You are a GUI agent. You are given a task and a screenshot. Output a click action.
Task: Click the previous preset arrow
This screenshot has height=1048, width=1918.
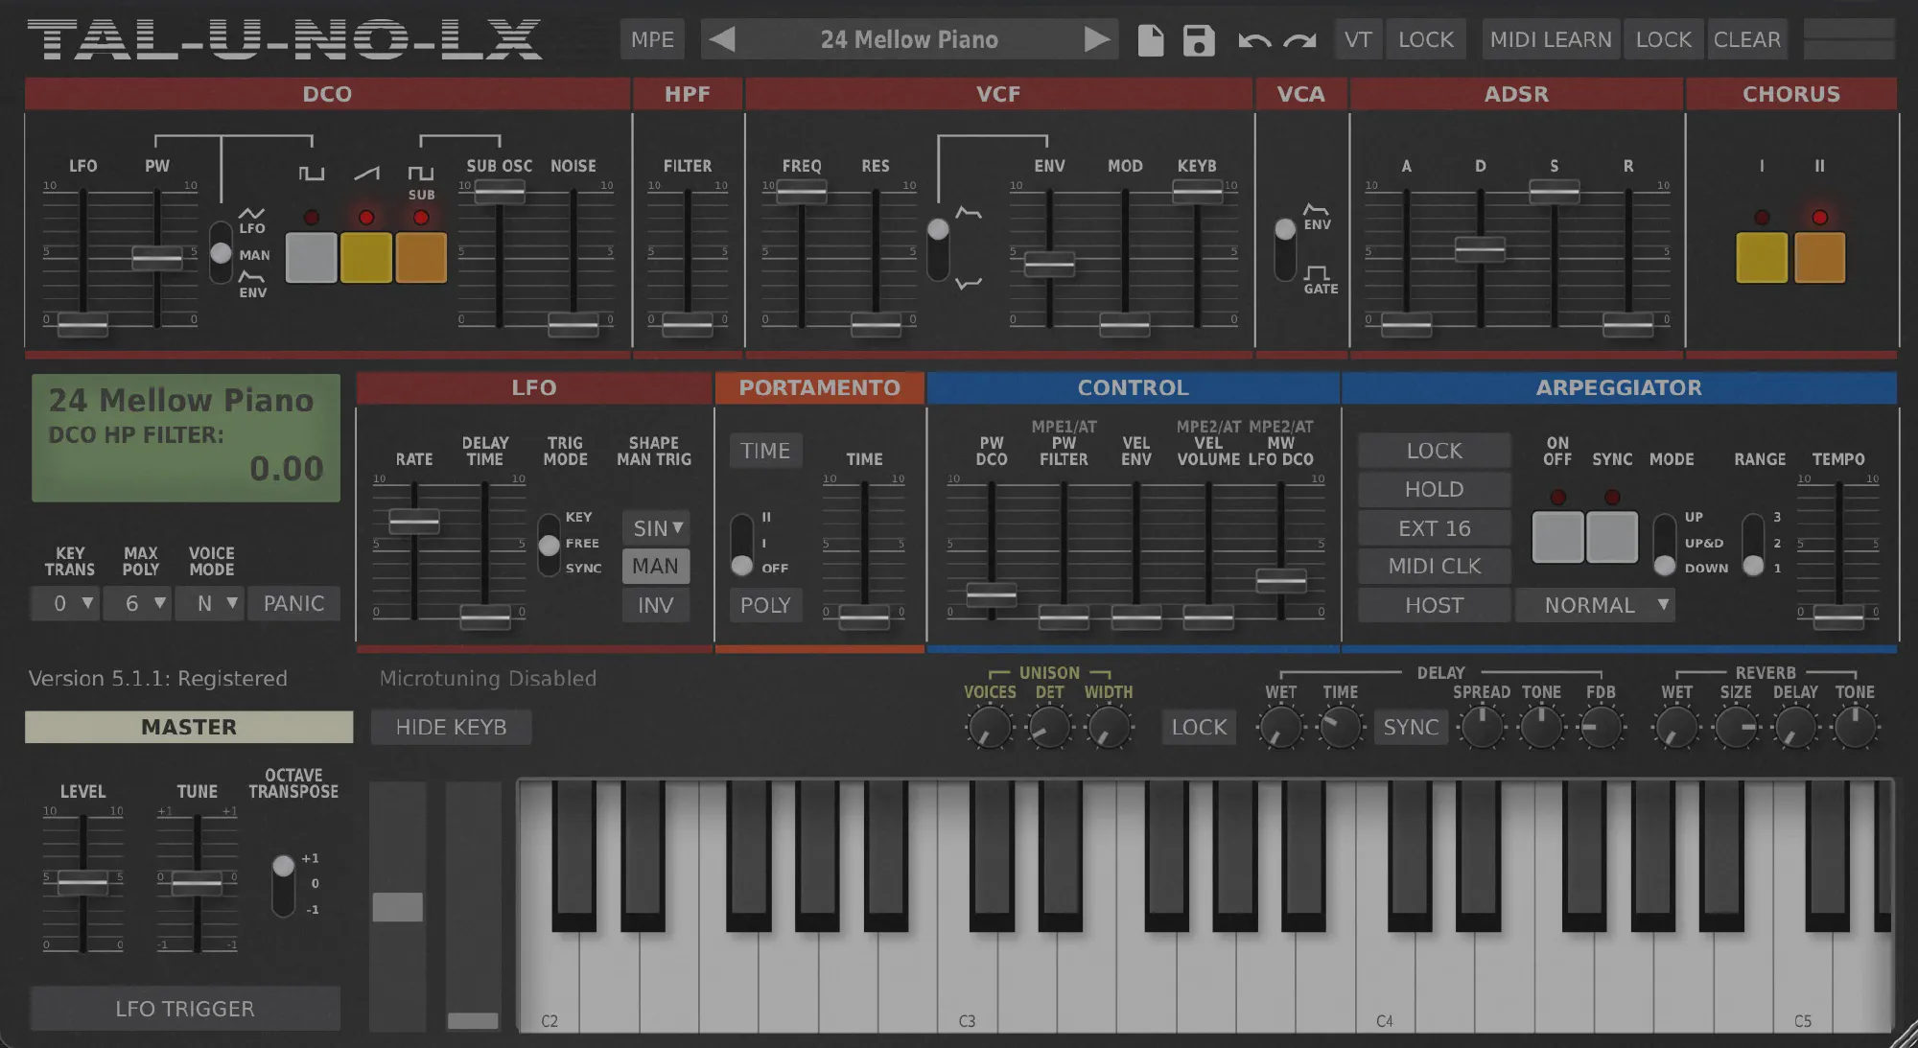pyautogui.click(x=722, y=39)
